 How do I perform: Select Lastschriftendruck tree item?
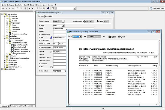point(20,47)
